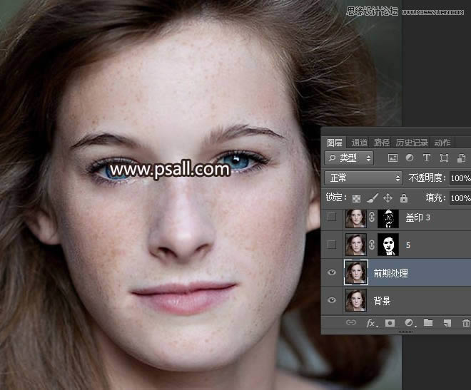The image size is (471, 390).
Task: Click the lock image pixels brush icon
Action: 372,197
